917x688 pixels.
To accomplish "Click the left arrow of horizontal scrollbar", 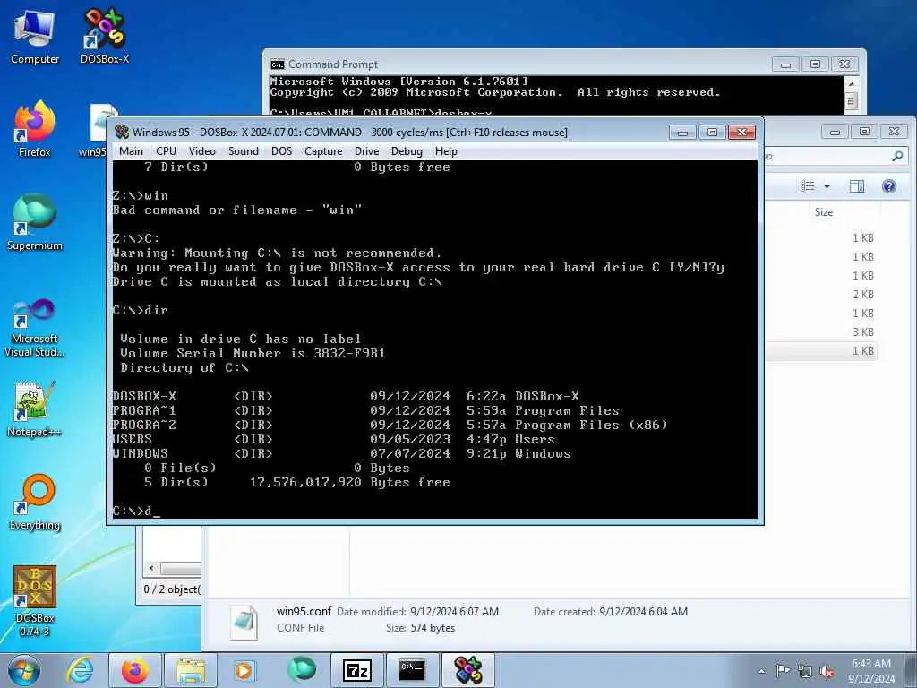I will (x=151, y=568).
